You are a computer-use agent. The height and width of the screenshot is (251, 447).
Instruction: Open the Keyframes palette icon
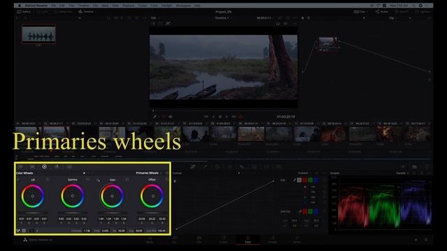pyautogui.click(x=403, y=167)
